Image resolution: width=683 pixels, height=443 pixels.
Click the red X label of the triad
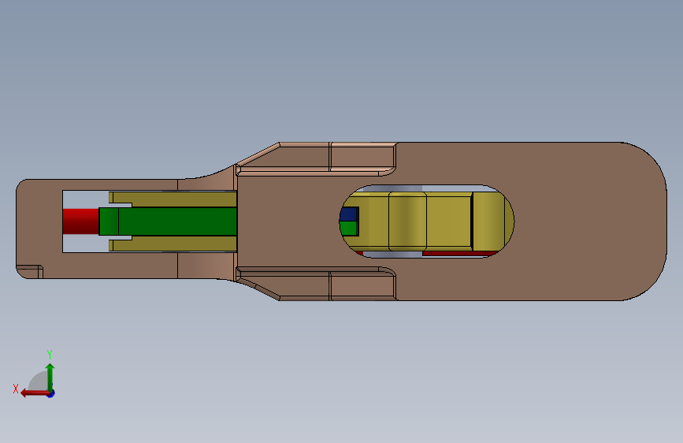(x=16, y=389)
